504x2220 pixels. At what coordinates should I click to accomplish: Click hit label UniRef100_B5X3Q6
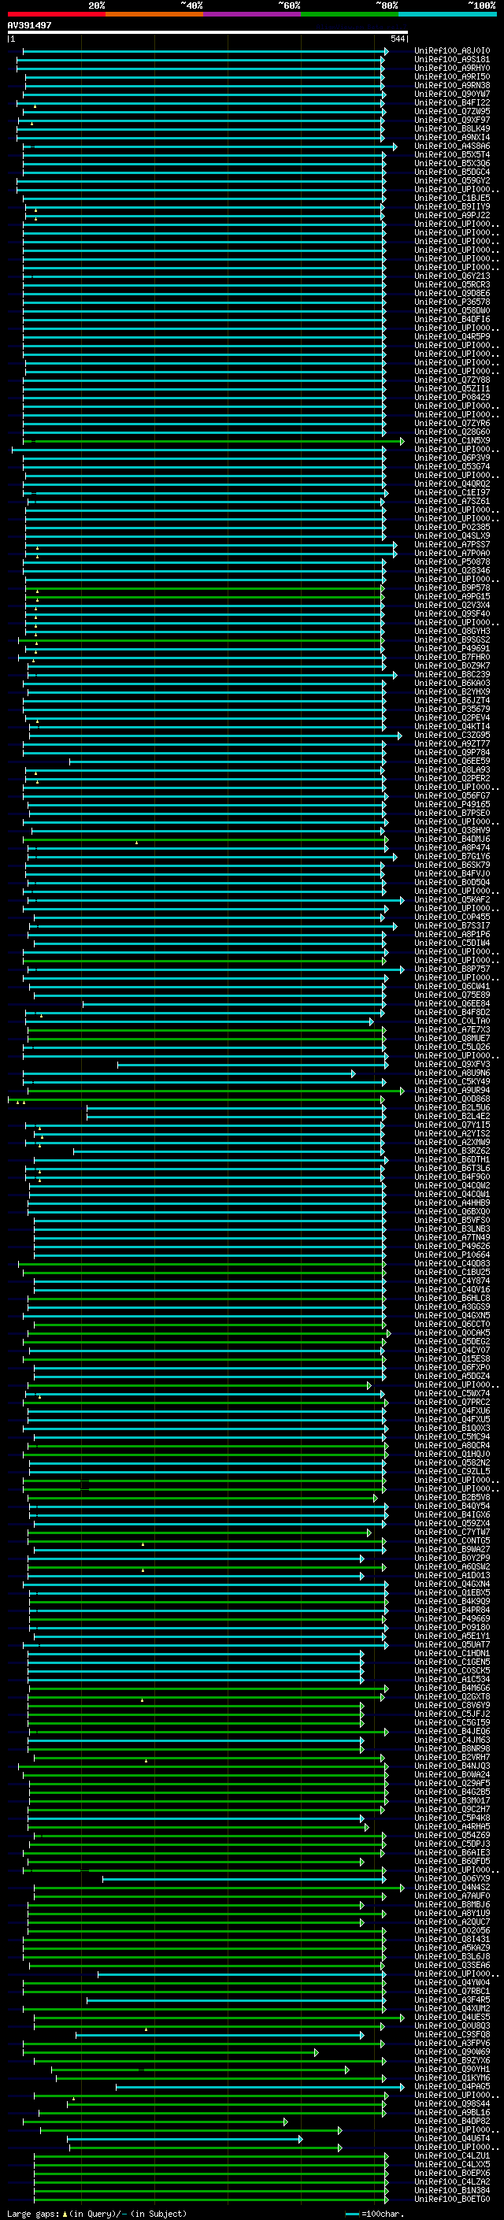point(452,164)
